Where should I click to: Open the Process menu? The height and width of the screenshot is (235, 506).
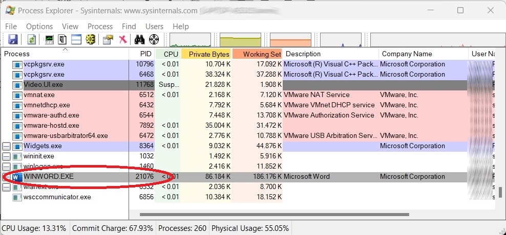click(100, 27)
